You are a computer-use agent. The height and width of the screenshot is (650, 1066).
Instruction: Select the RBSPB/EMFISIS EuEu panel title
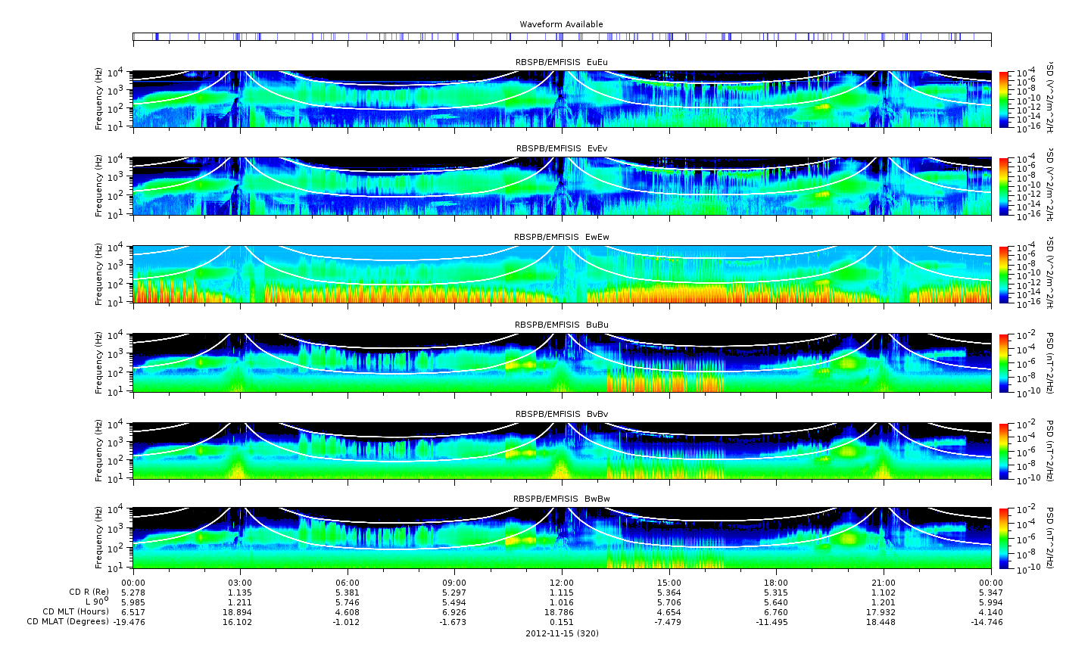[561, 61]
